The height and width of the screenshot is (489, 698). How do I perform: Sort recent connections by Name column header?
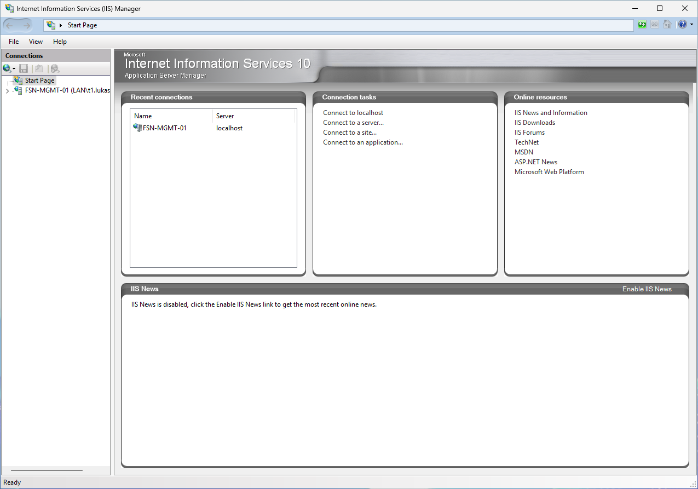pyautogui.click(x=171, y=116)
